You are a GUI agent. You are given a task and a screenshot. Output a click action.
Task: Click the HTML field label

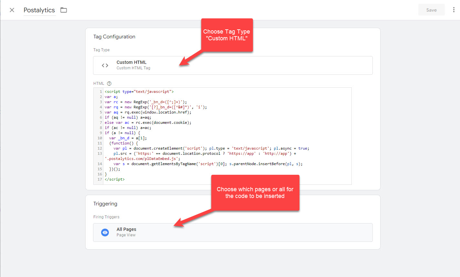tap(99, 84)
